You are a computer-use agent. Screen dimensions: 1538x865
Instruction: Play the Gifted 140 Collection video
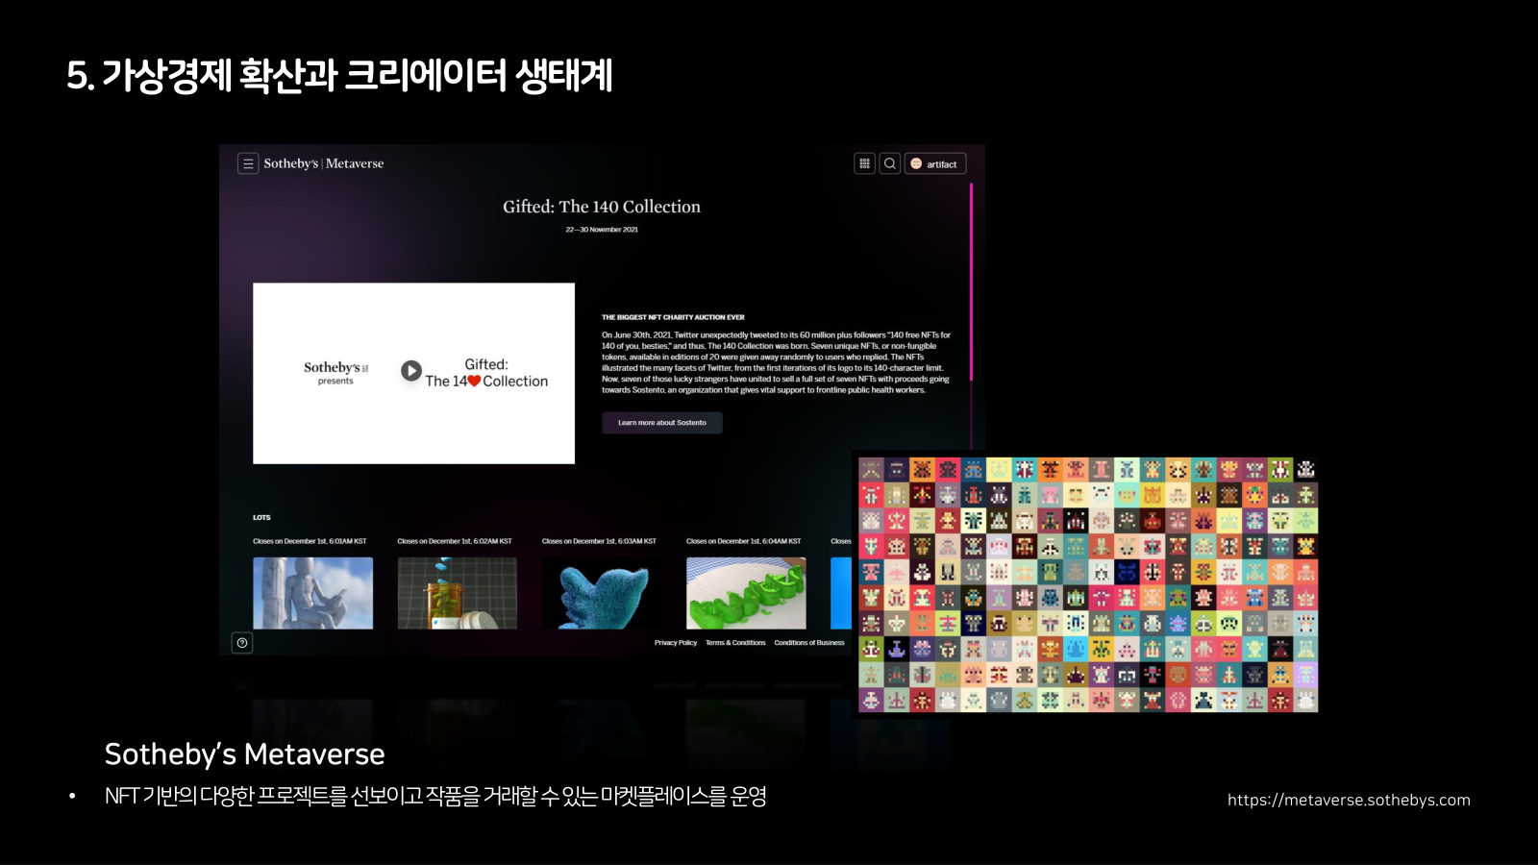click(411, 371)
